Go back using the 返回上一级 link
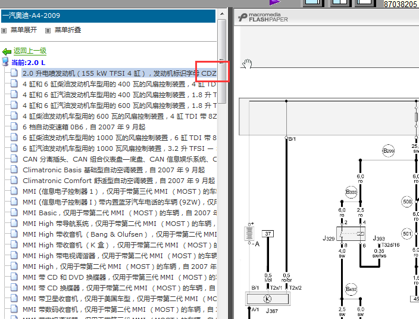This screenshot has height=319, width=419. click(30, 51)
